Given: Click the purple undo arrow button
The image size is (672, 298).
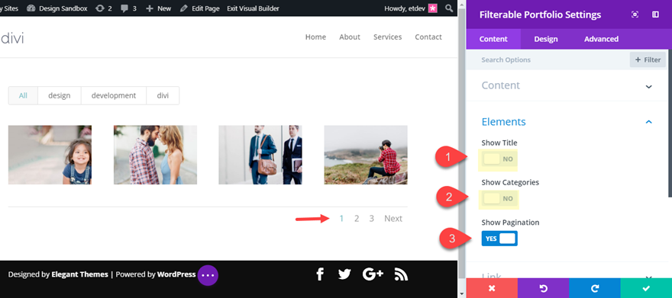Looking at the screenshot, I should tap(544, 288).
